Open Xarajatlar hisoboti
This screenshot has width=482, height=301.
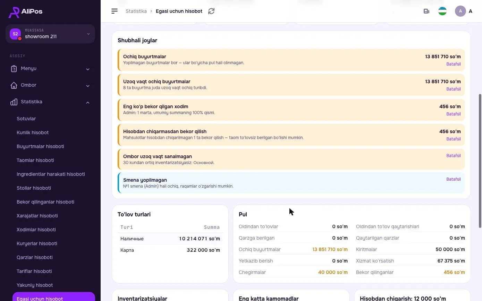tap(37, 216)
